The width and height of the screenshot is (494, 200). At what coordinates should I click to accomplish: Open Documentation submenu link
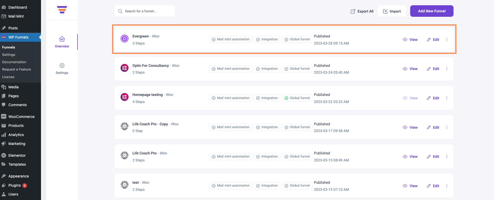coord(14,62)
